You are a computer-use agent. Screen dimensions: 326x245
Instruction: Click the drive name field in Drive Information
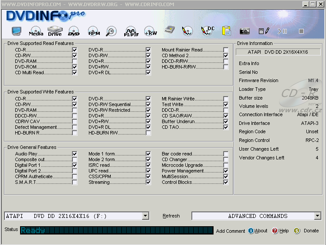pos(278,52)
